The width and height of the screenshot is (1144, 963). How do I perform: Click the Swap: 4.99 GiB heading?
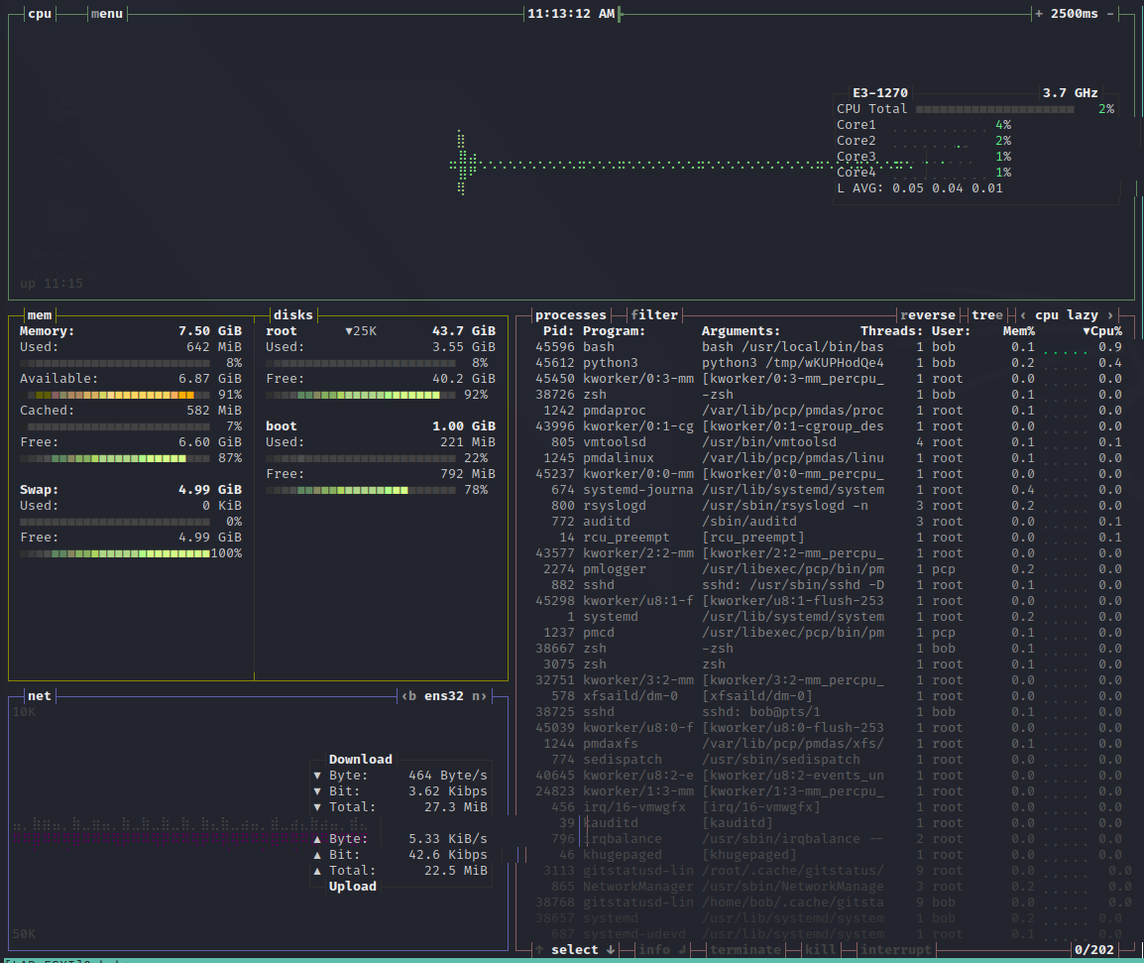131,489
